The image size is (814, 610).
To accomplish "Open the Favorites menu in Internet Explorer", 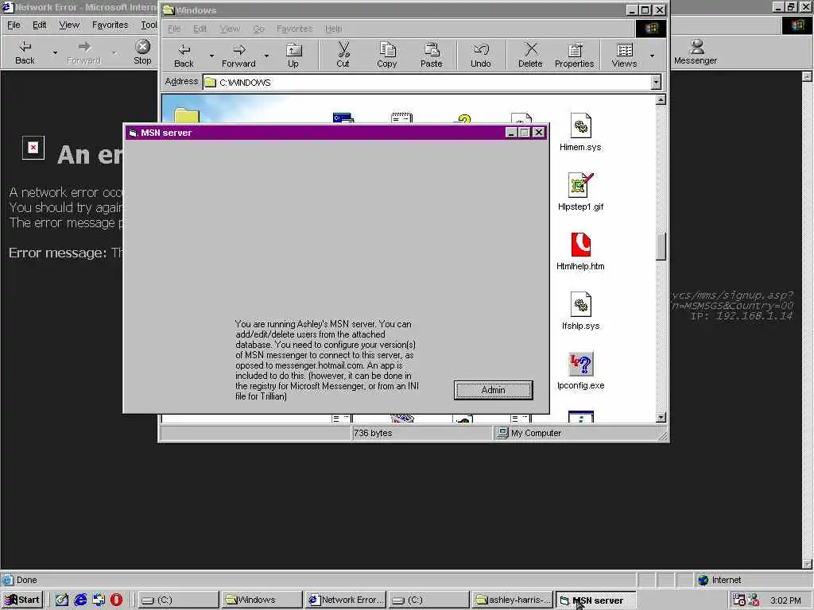I will [x=110, y=25].
